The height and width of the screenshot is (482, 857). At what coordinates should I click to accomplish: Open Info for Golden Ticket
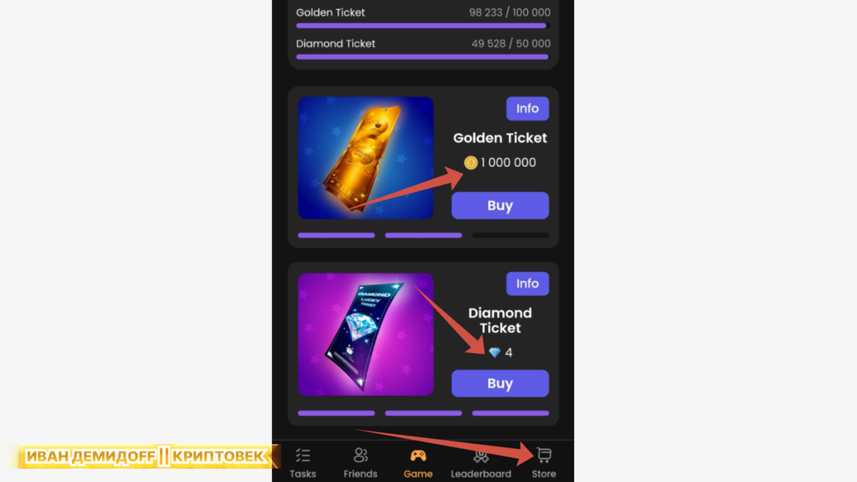pyautogui.click(x=528, y=109)
